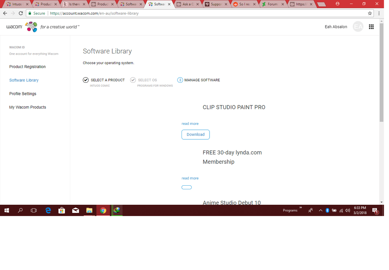The height and width of the screenshot is (270, 389).
Task: Click the address bar URL
Action: click(94, 13)
